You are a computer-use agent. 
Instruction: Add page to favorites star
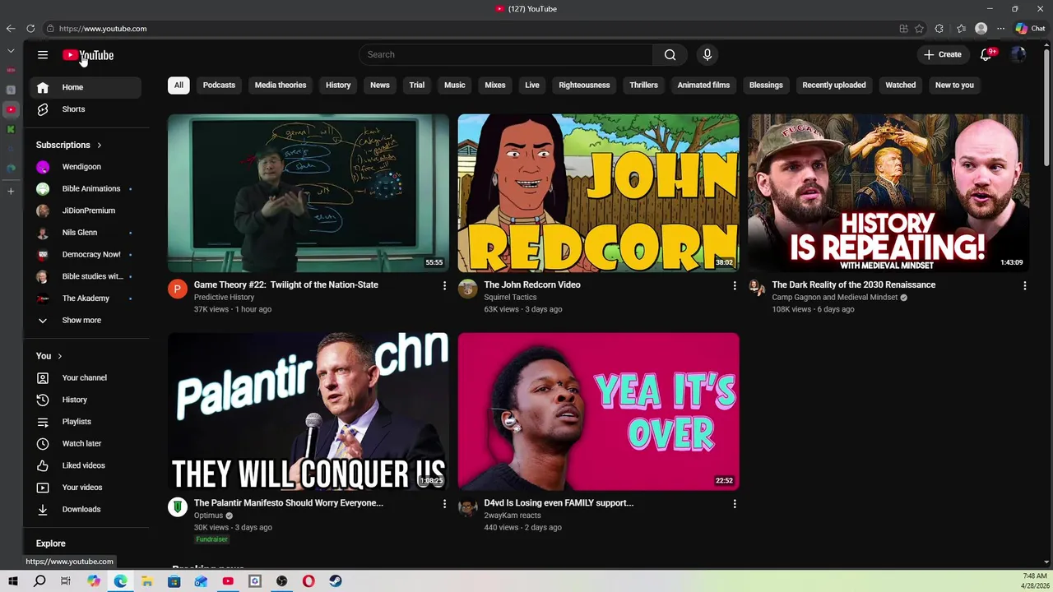pyautogui.click(x=919, y=29)
